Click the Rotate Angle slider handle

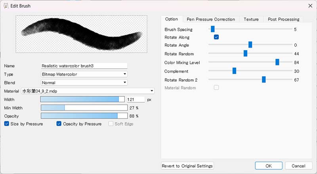[250, 44]
